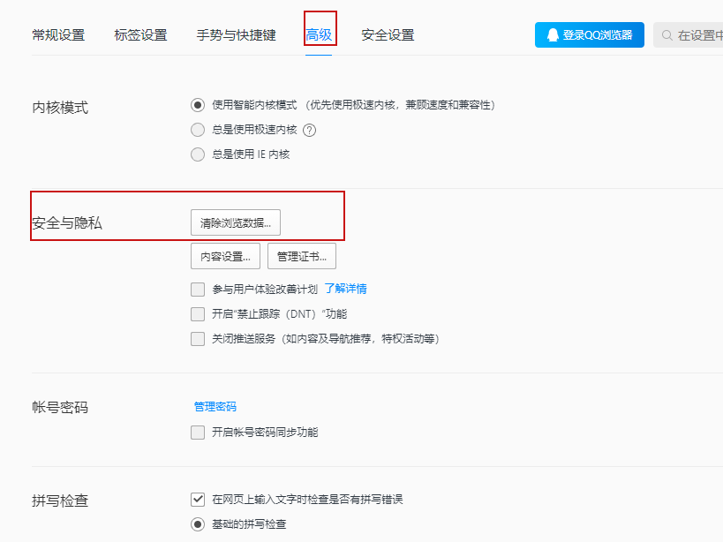Open the 了解详情 link
This screenshot has height=542, width=723.
(345, 289)
